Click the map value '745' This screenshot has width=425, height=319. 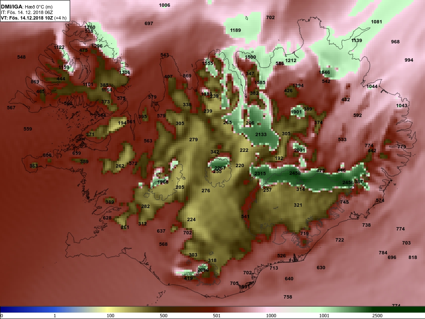(344, 202)
